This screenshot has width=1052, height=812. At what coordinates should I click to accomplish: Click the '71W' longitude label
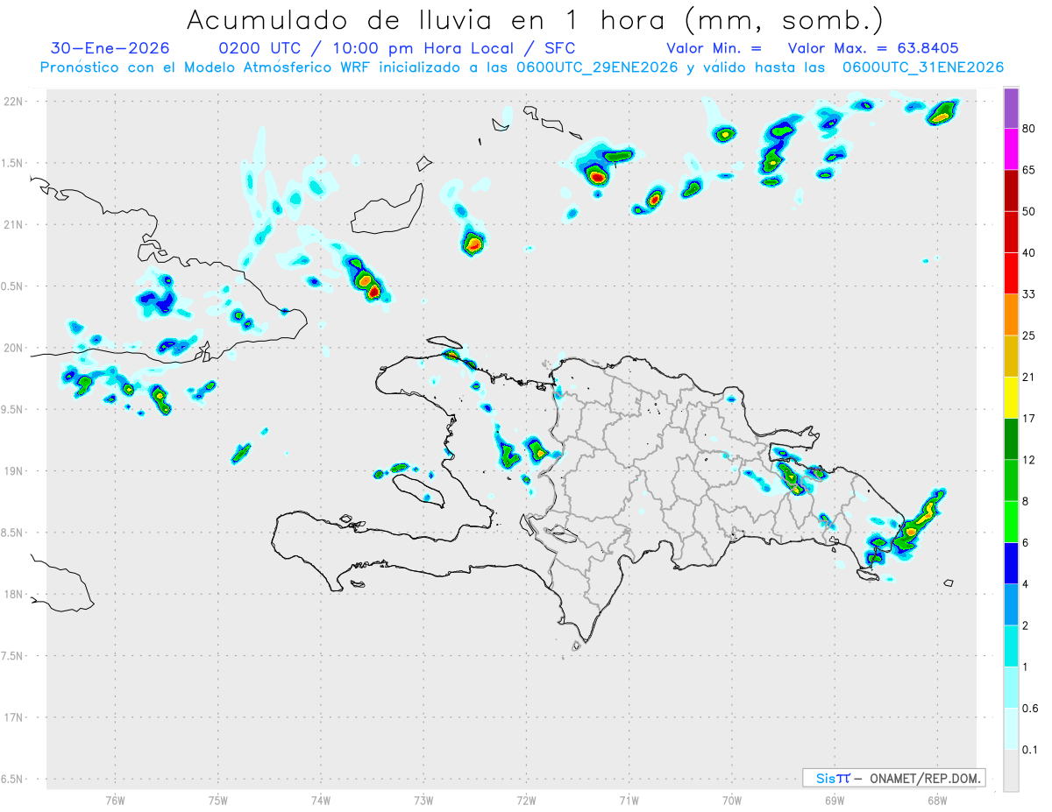pos(629,801)
